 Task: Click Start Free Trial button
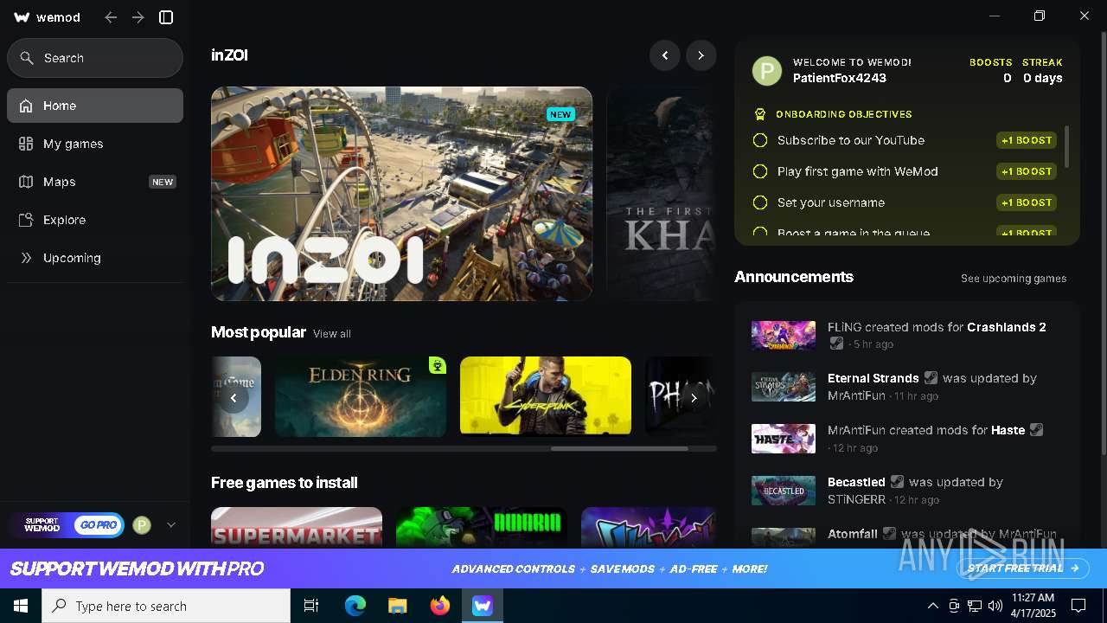click(x=1024, y=568)
